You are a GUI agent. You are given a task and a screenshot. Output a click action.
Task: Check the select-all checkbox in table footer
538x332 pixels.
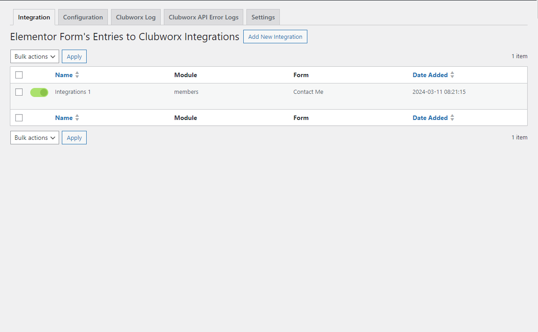click(x=19, y=118)
